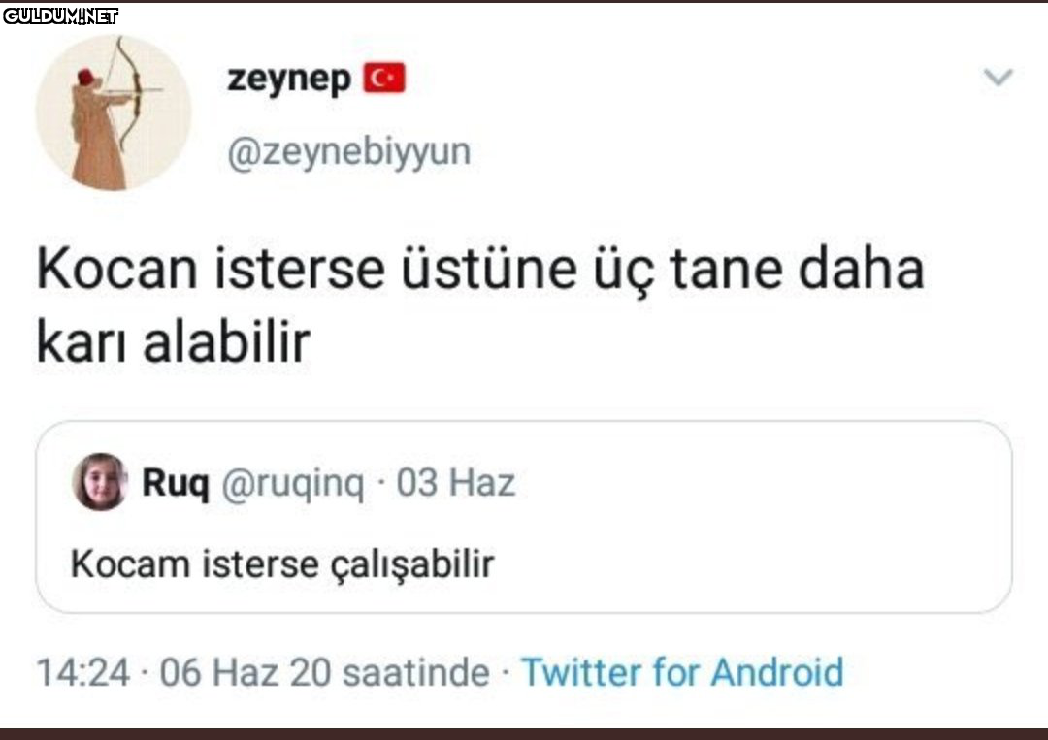
Task: Select the @ruqinq handle
Action: tap(293, 483)
